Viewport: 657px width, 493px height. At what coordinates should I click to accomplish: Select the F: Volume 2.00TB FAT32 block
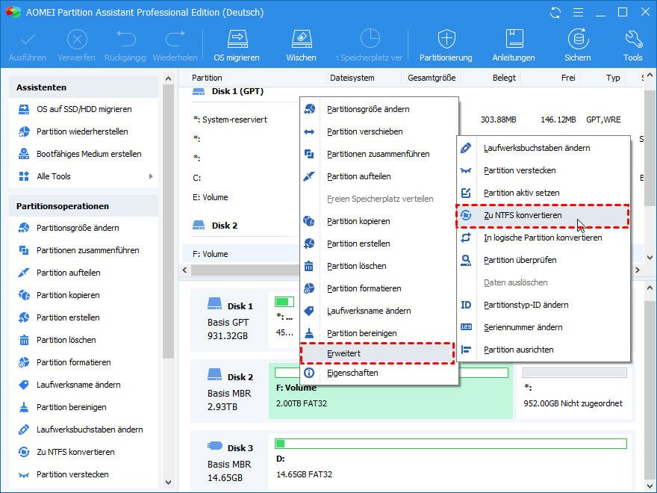coord(390,391)
